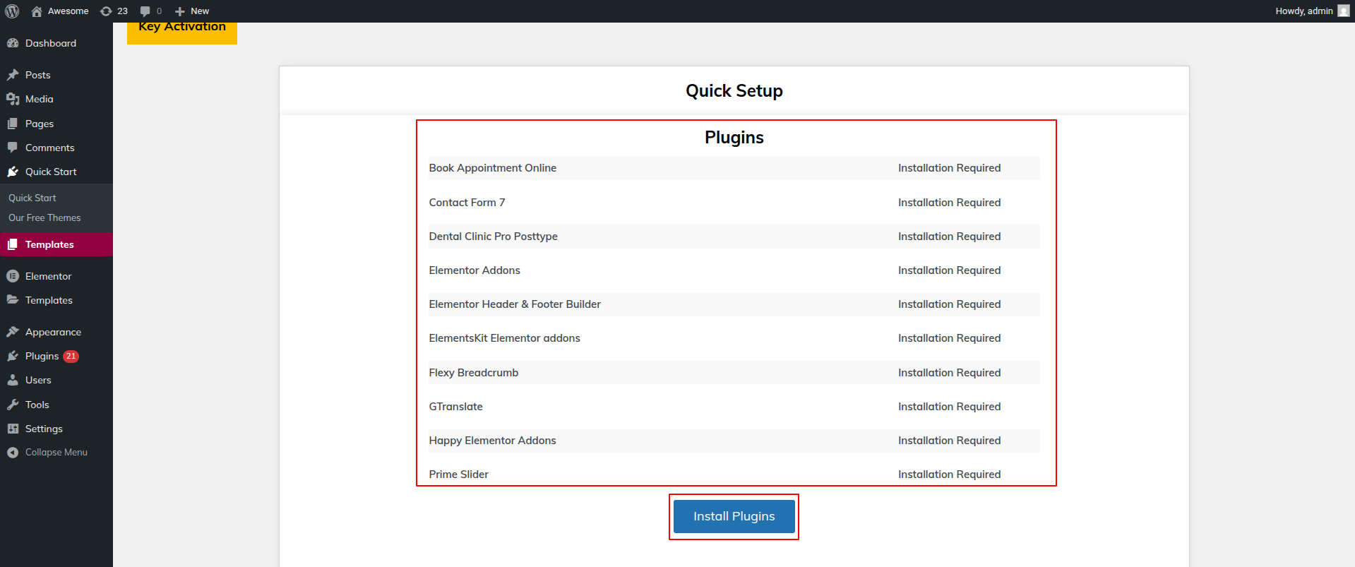Click the Install Plugins button
Viewport: 1355px width, 567px height.
[734, 516]
